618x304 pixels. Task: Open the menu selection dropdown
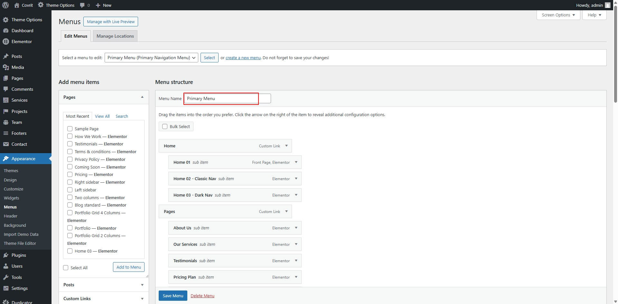tap(151, 58)
